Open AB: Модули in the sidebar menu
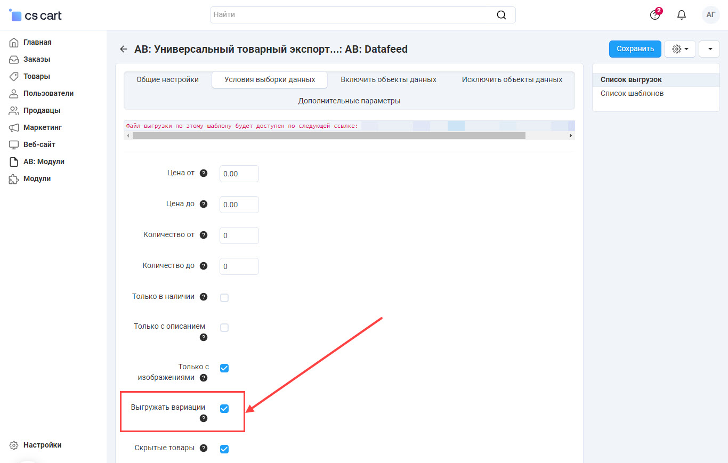Screen dimensions: 728x463 click(x=44, y=161)
